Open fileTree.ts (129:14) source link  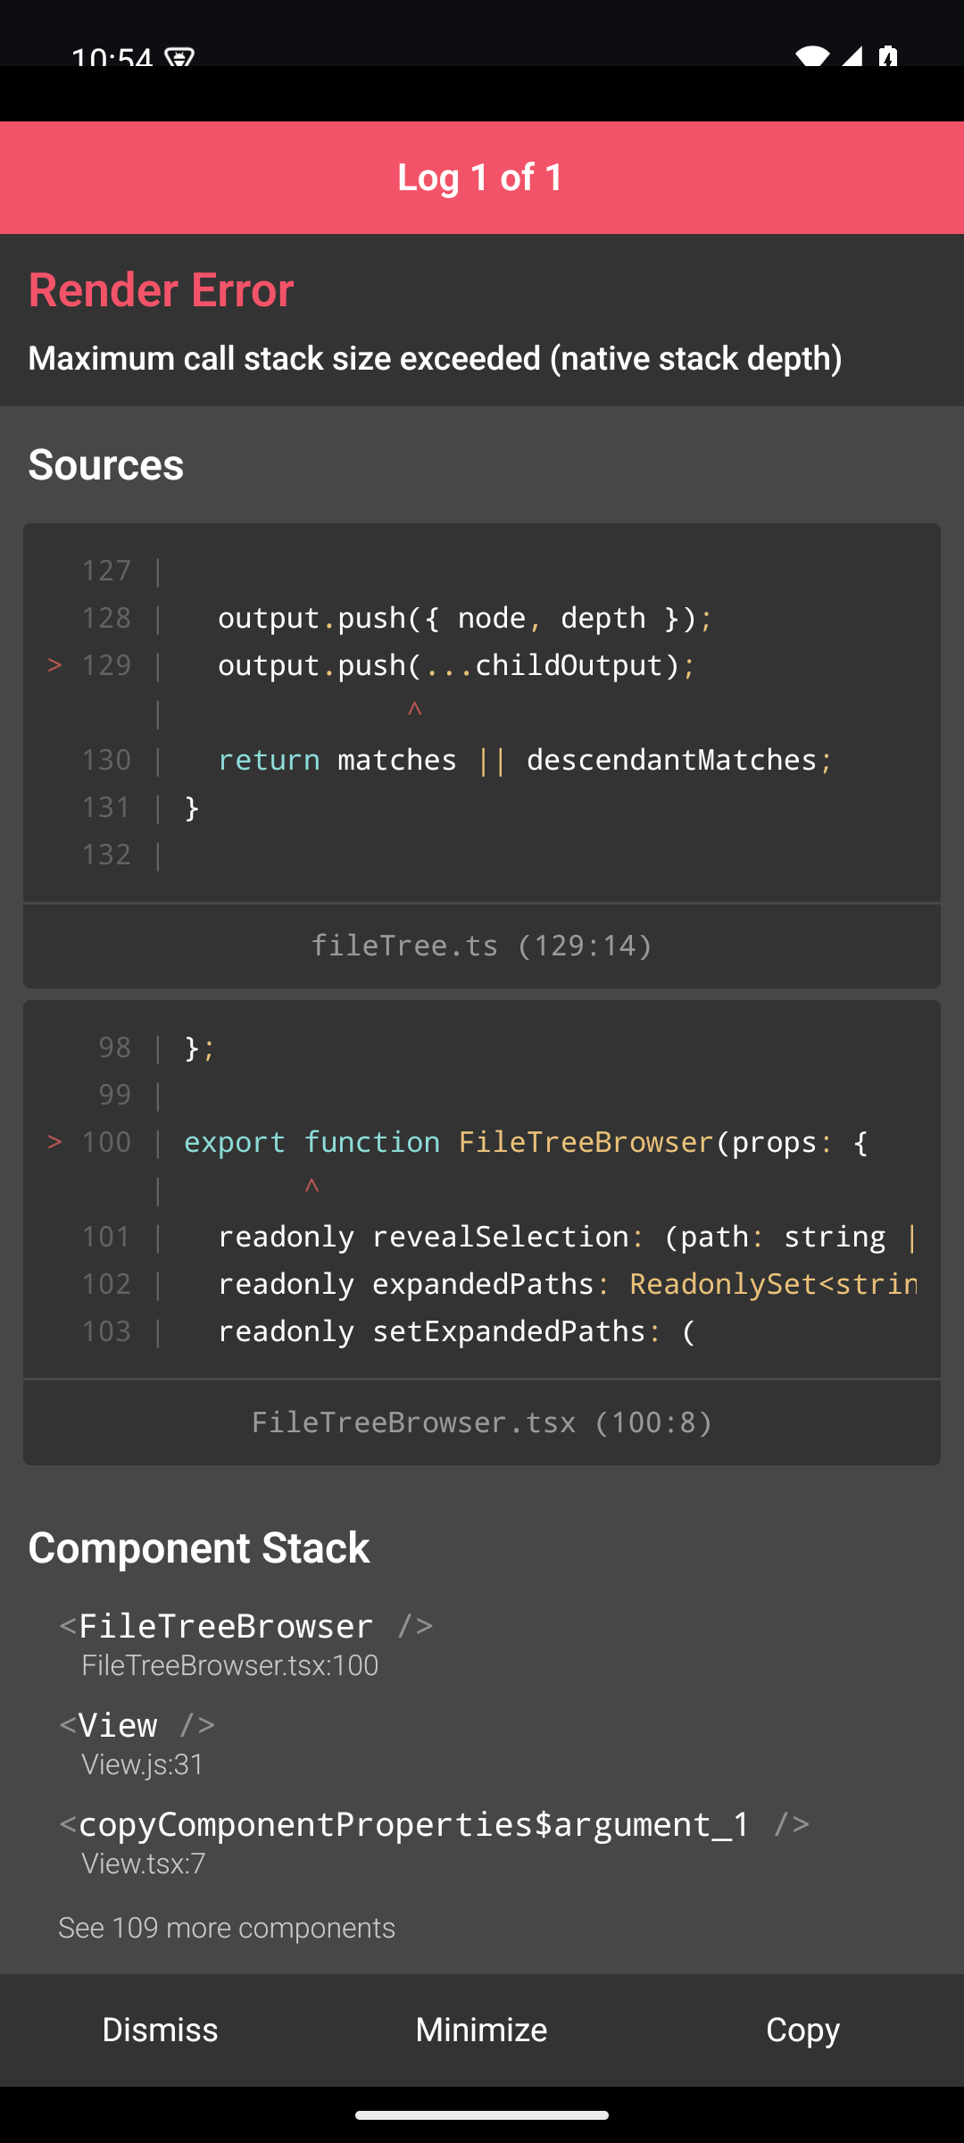tap(482, 946)
